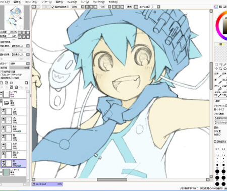
Task: Click the clear layer icon beside the trash
Action: point(12,87)
